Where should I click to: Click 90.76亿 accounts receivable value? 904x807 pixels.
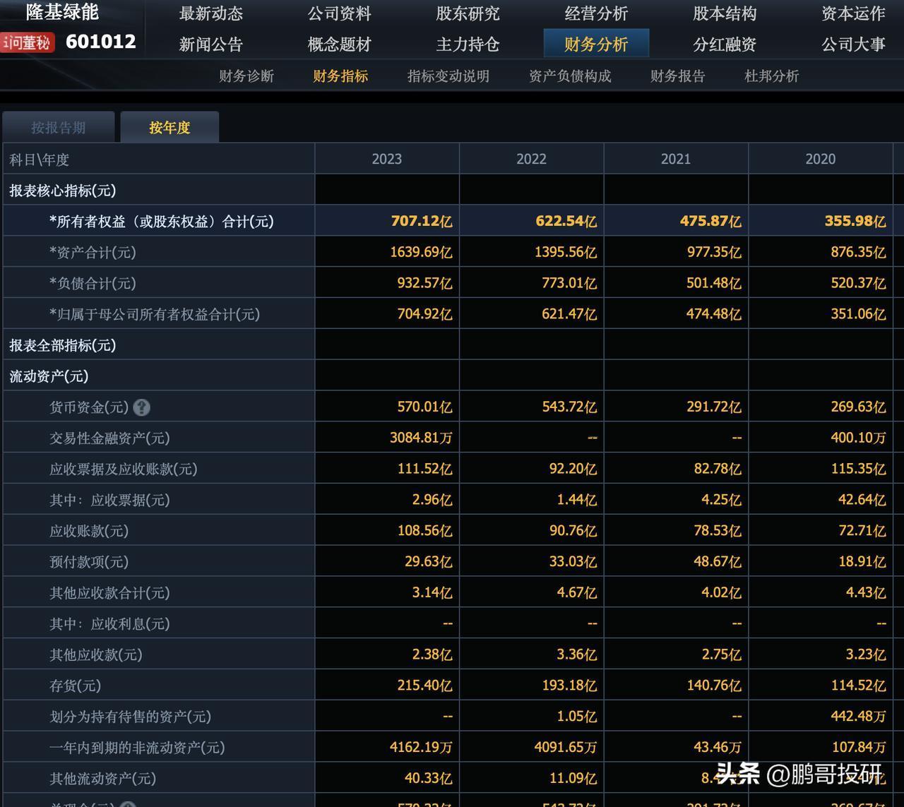573,531
